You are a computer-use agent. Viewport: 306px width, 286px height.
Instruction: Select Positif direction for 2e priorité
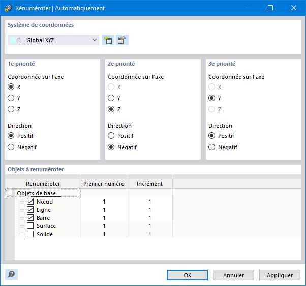tap(111, 136)
